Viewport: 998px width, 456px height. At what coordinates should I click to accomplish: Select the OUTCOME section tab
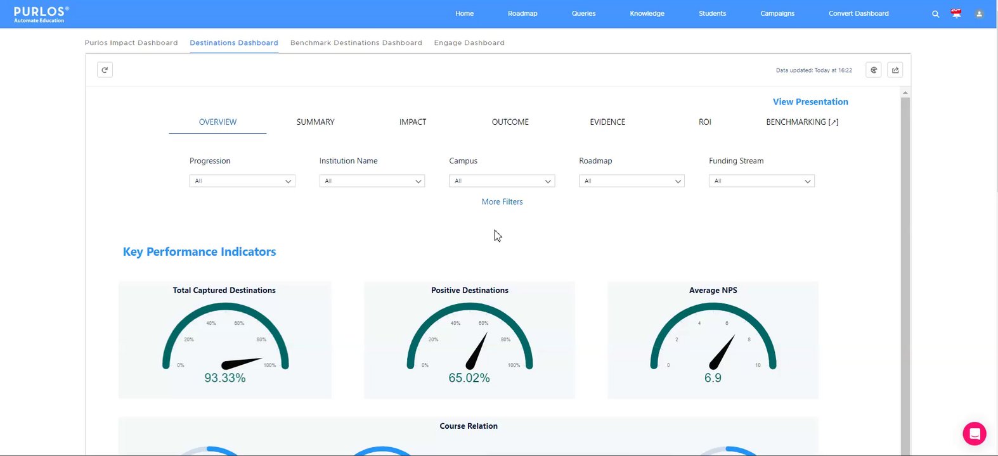(x=510, y=122)
